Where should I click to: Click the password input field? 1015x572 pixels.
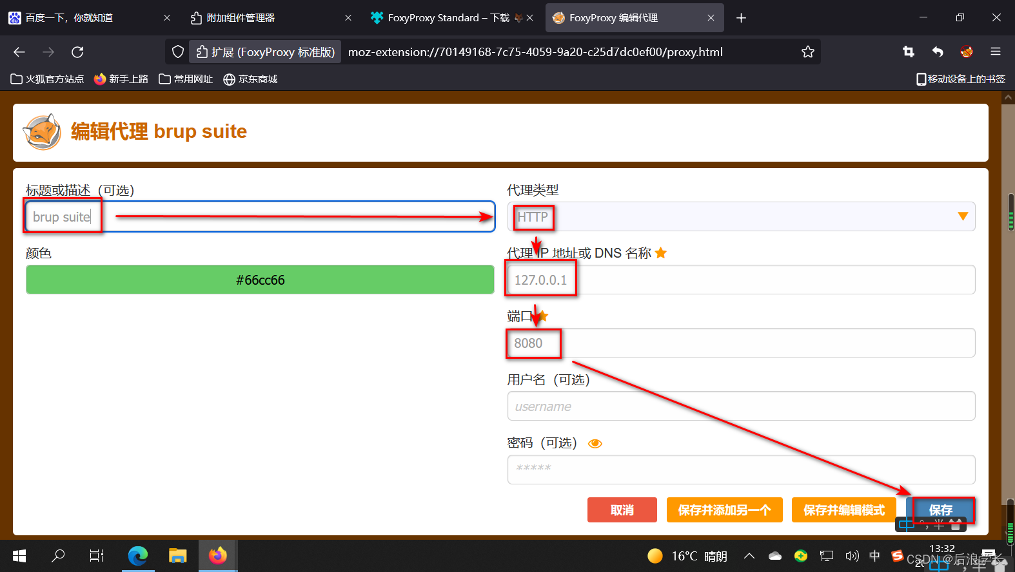click(x=741, y=469)
